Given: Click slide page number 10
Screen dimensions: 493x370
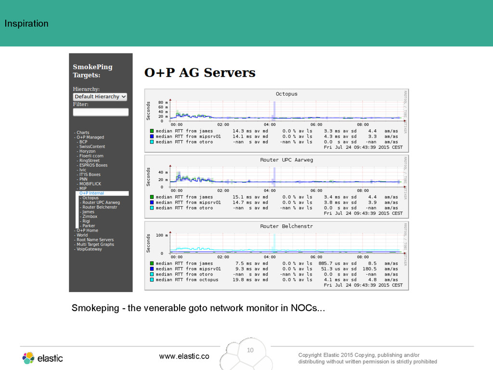Looking at the screenshot, I should [250, 350].
